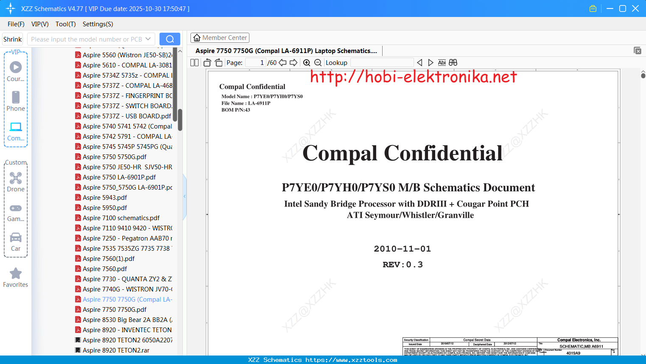
Task: Open the Car schematics category
Action: click(x=16, y=241)
